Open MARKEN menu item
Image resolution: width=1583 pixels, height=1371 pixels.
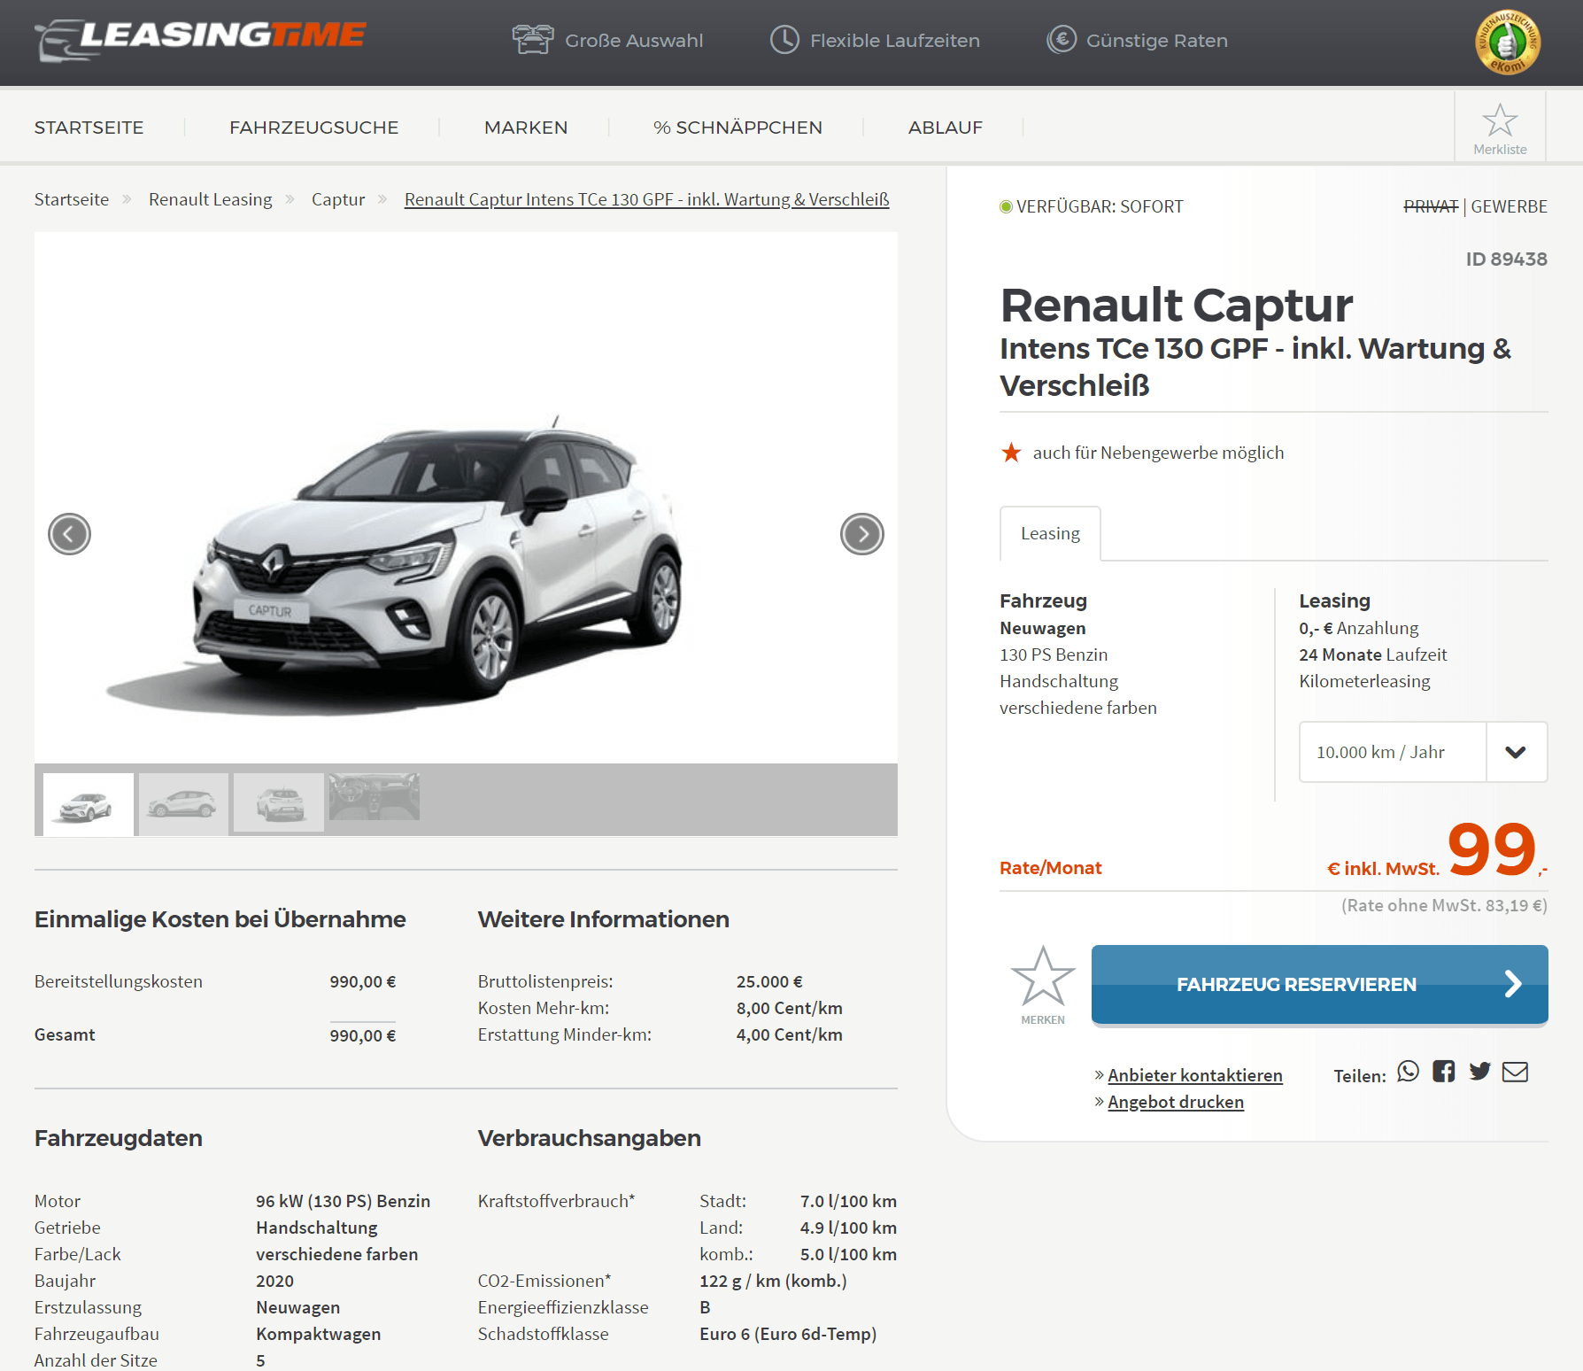526,128
